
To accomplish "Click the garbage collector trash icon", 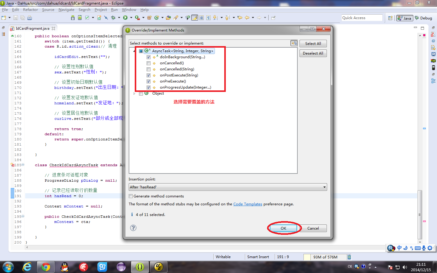I will point(349,257).
